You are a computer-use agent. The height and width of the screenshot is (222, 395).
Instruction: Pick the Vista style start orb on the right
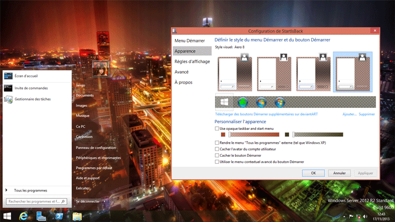(x=280, y=102)
